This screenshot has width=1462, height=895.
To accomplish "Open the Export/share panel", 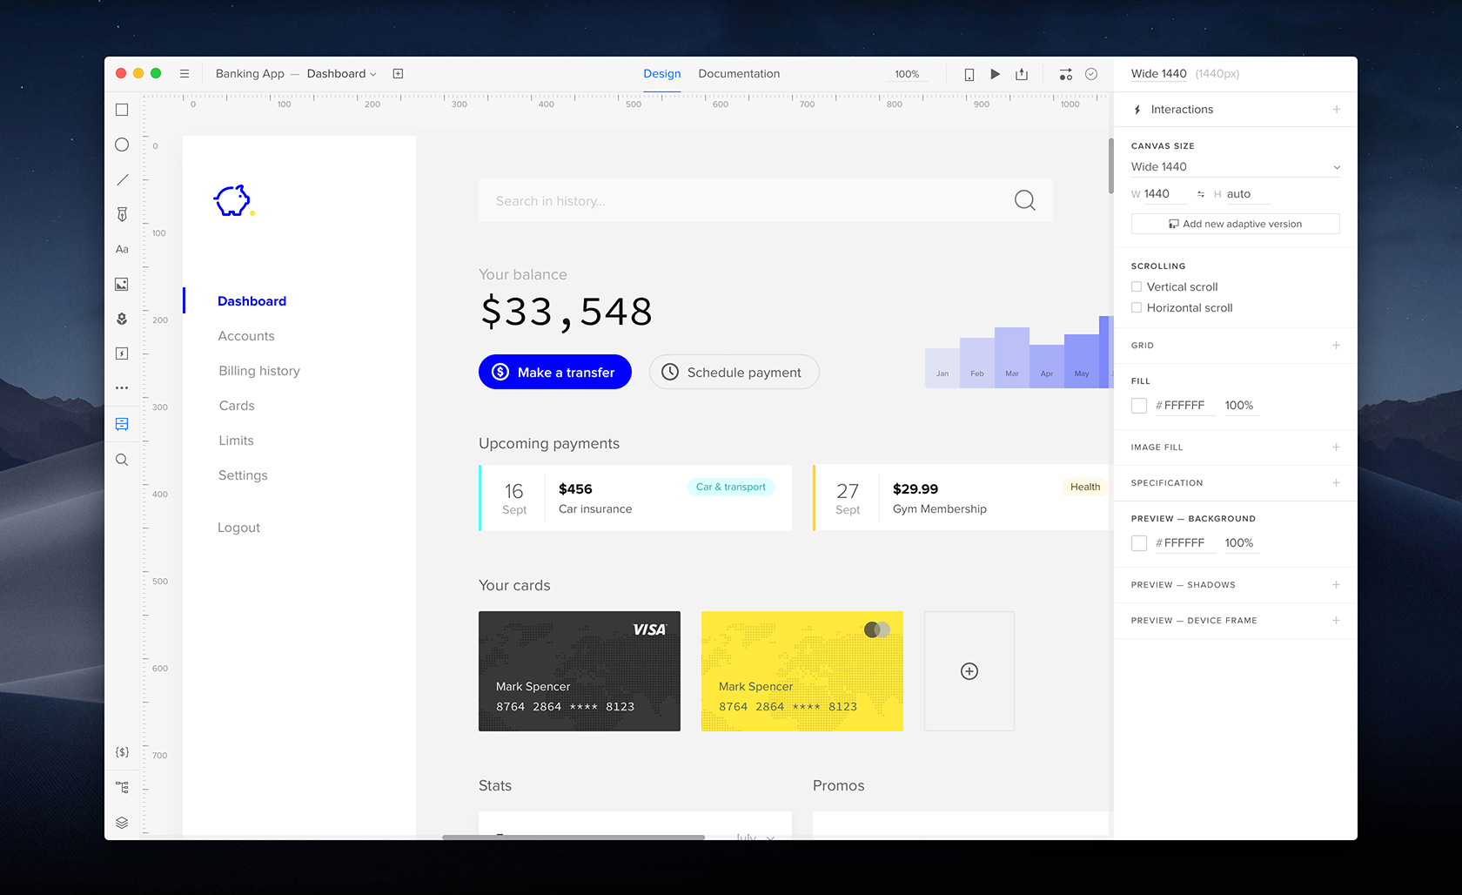I will point(1022,74).
